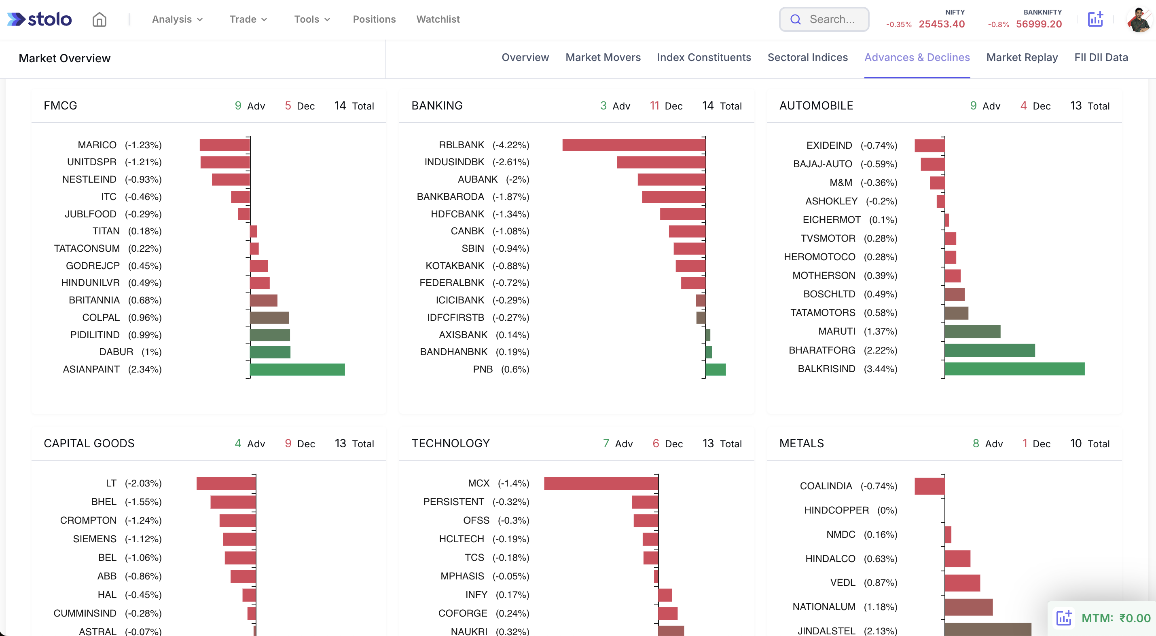Expand the Tools dropdown menu
The height and width of the screenshot is (636, 1156).
coord(312,19)
